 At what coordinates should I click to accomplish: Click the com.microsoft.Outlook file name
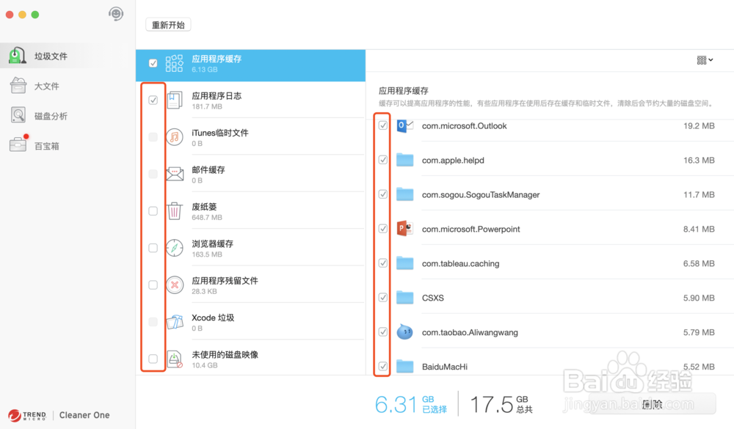tap(465, 126)
